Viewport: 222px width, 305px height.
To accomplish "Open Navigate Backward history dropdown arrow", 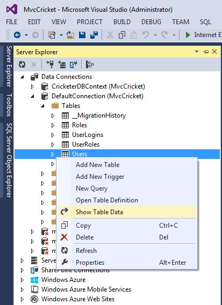I will (x=26, y=35).
